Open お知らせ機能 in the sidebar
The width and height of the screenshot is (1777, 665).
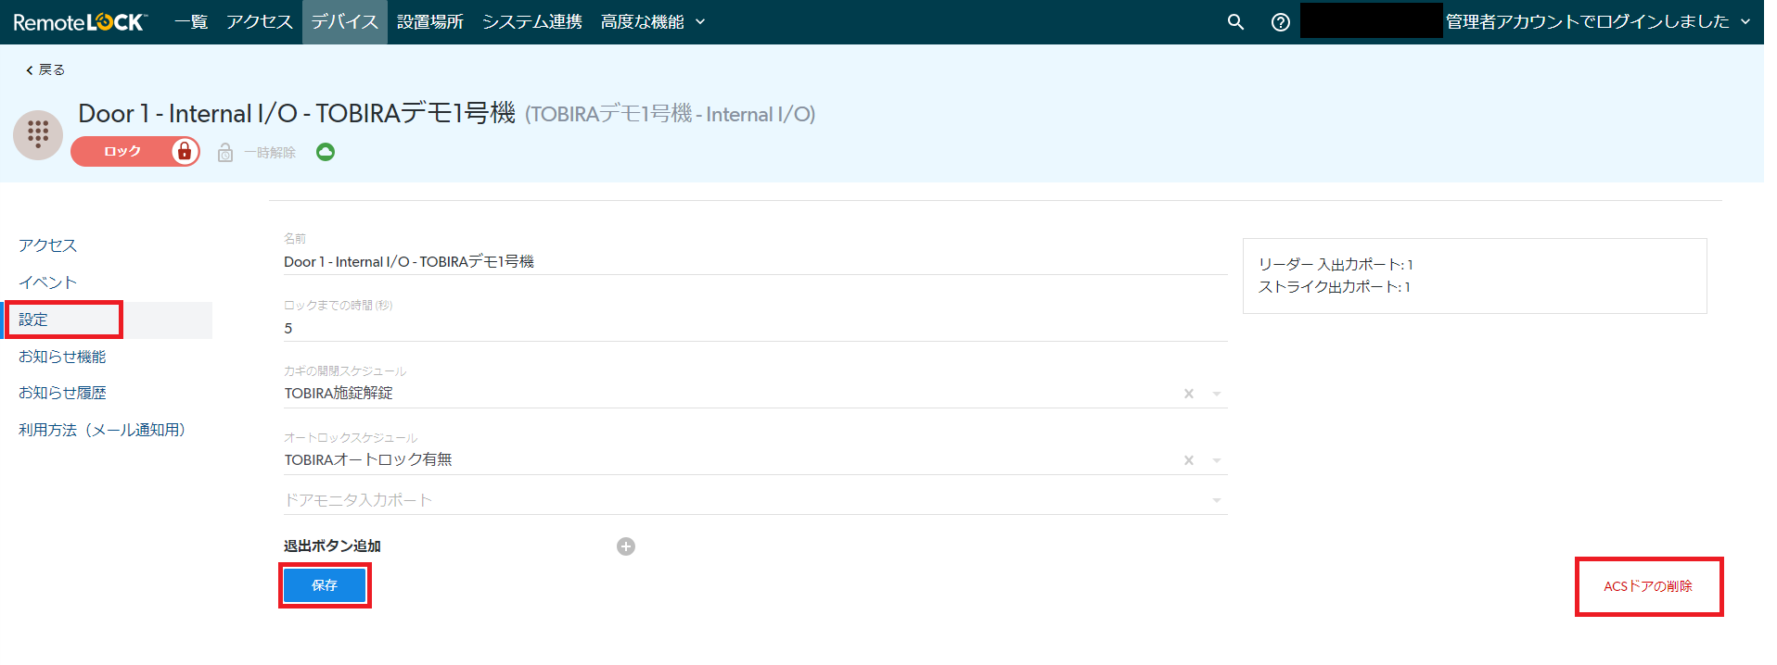[x=62, y=357]
